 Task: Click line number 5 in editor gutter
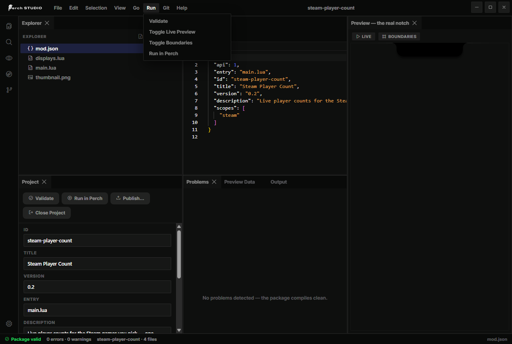click(196, 86)
